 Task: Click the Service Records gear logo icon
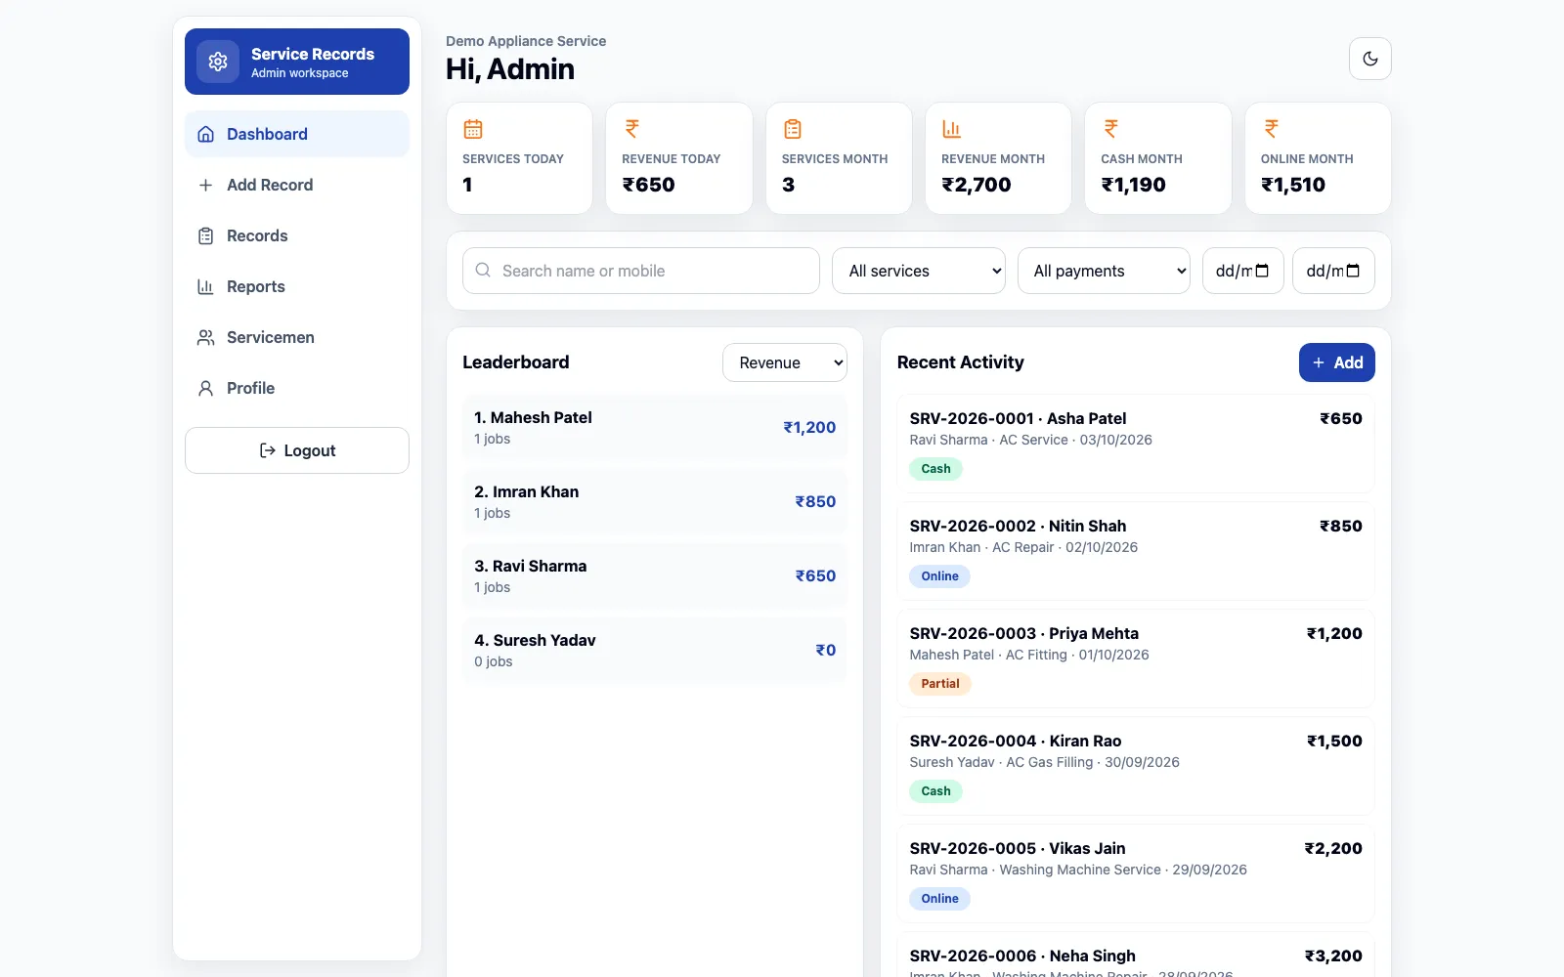[218, 62]
